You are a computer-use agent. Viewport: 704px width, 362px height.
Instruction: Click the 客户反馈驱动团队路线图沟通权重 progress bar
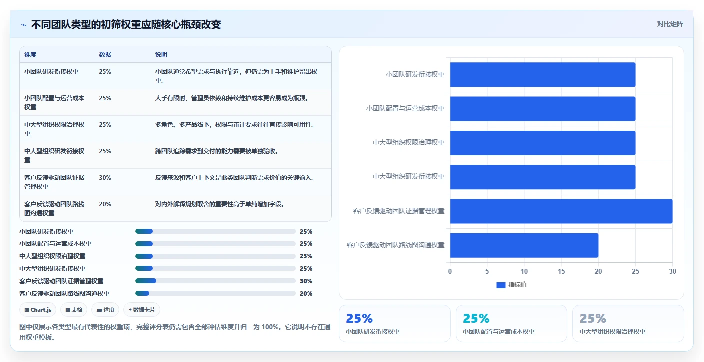coord(215,293)
